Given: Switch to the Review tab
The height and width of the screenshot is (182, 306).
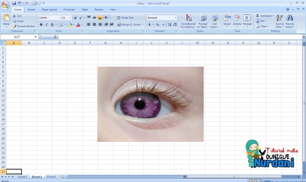Looking at the screenshot, I should pos(99,10).
